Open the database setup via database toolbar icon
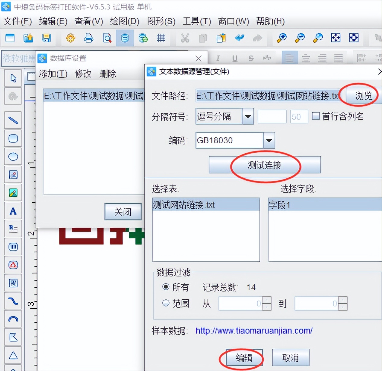 pos(125,38)
